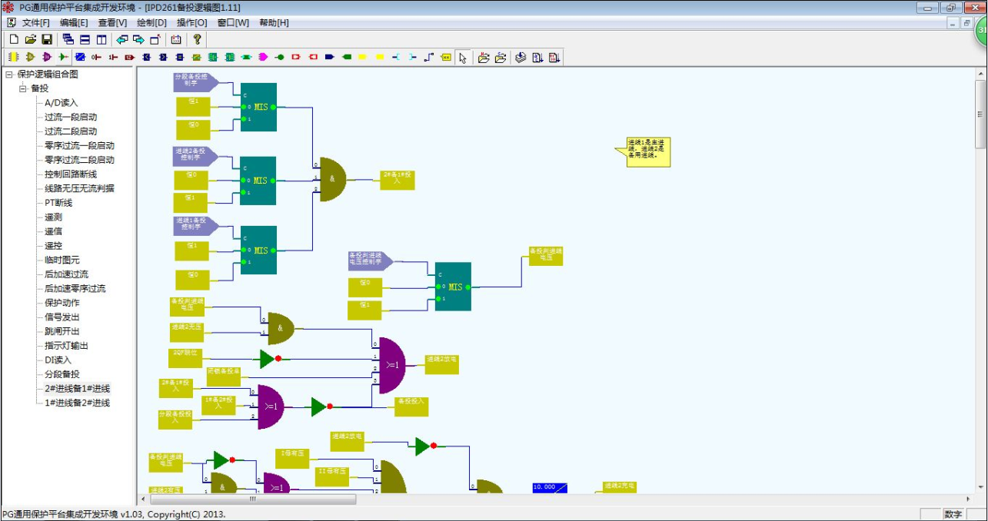The width and height of the screenshot is (988, 521).
Task: Open the 文件[F] menu
Action: click(x=35, y=22)
